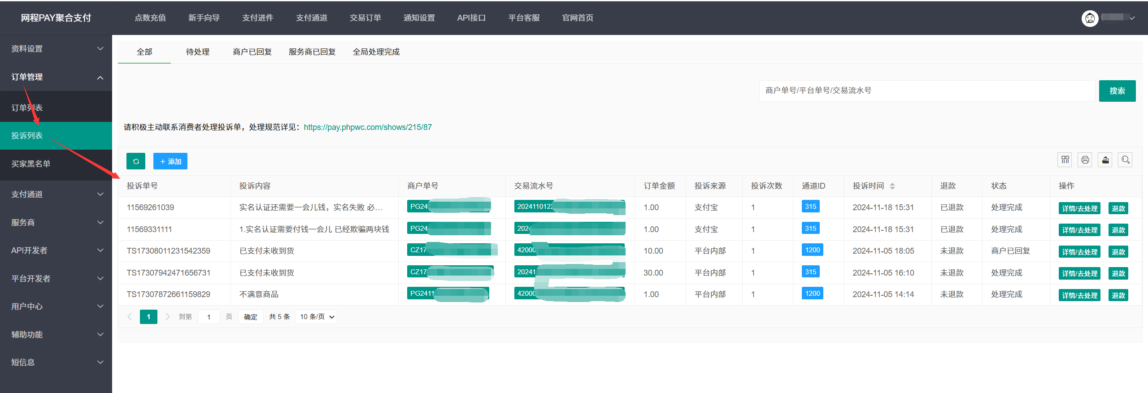Viewport: 1148px width, 393px height.
Task: Open 通知设置 in top navigation
Action: click(x=419, y=18)
